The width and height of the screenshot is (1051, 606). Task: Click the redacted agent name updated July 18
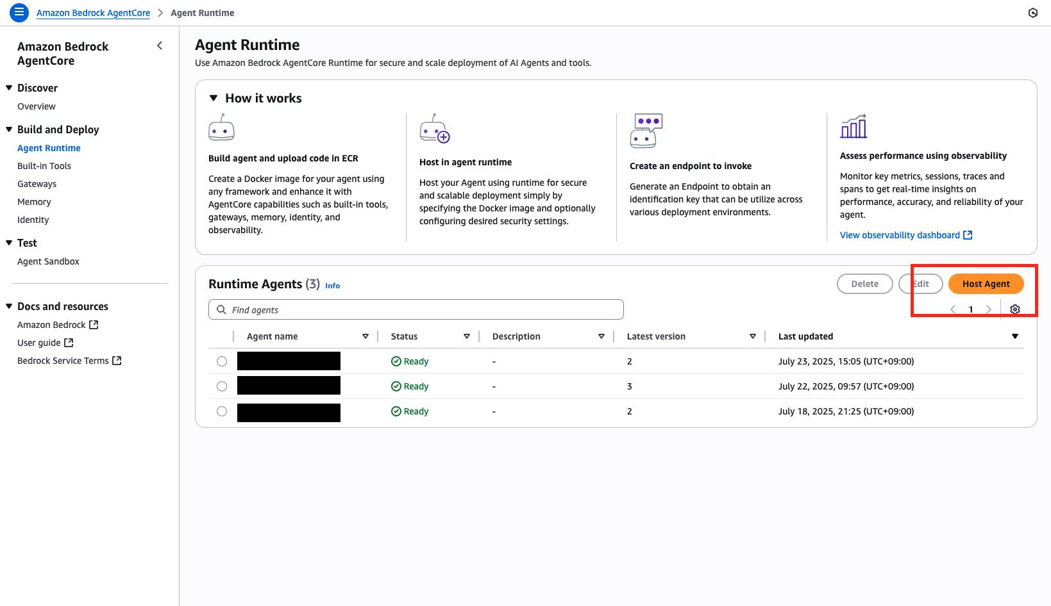(x=289, y=413)
